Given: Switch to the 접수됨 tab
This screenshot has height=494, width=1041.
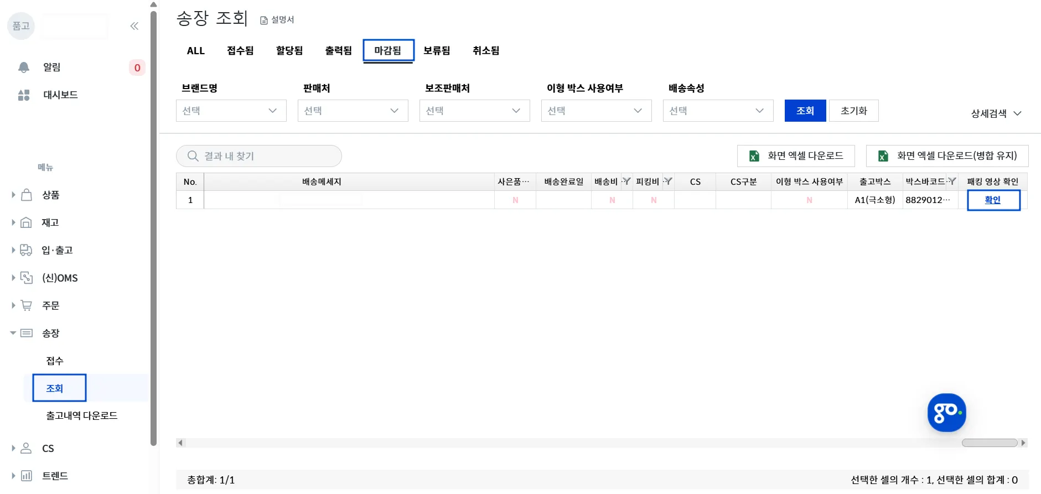Looking at the screenshot, I should (240, 51).
